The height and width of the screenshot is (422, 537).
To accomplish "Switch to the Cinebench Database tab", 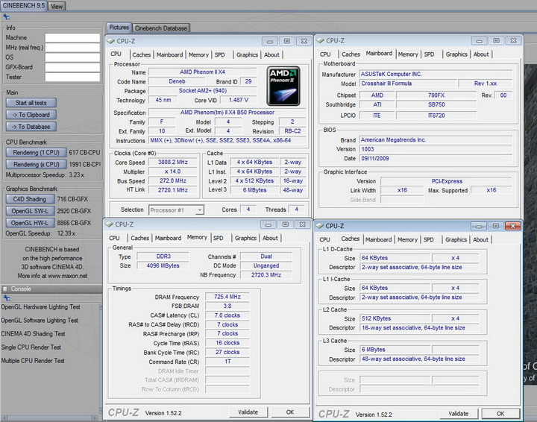I will click(x=161, y=28).
